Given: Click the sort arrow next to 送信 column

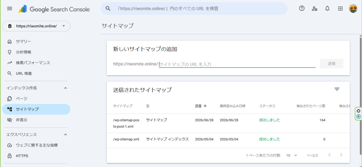Looking at the screenshot, I should 205,106.
